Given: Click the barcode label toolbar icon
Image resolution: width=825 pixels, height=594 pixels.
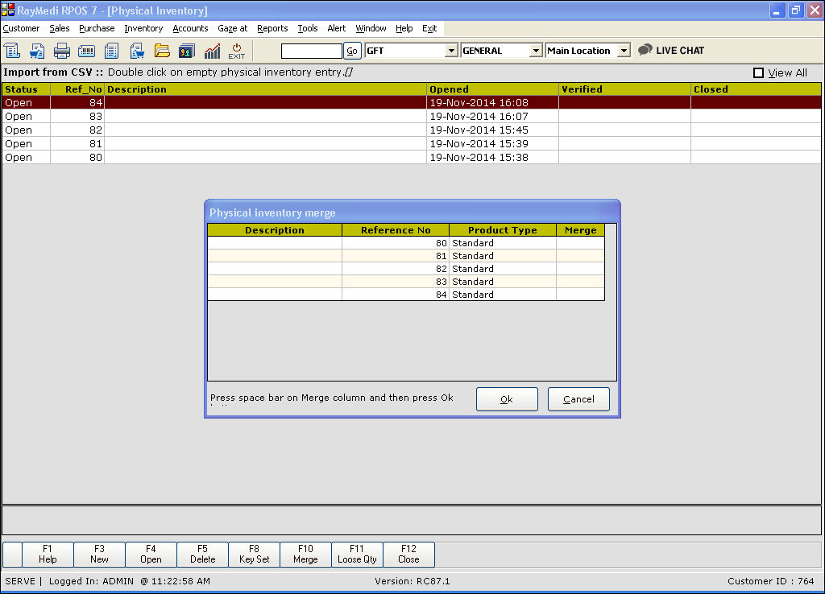Looking at the screenshot, I should pos(86,51).
